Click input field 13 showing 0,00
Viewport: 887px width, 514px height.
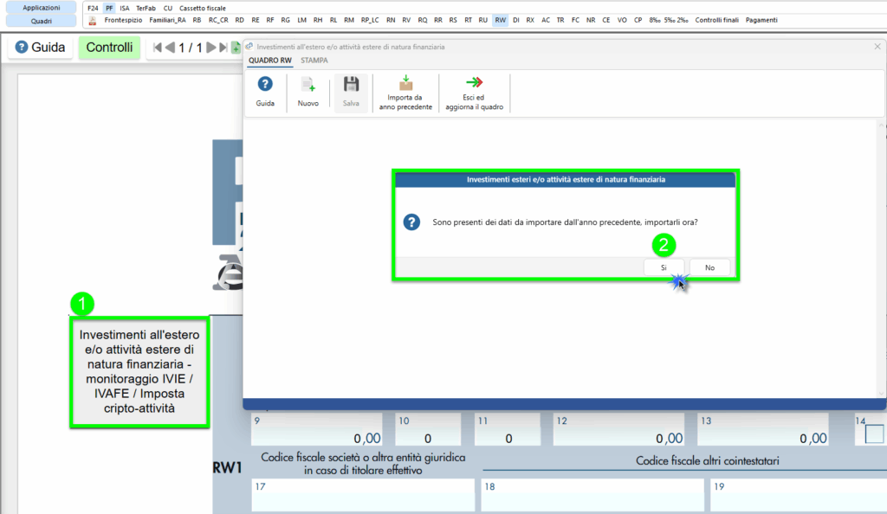(x=763, y=430)
